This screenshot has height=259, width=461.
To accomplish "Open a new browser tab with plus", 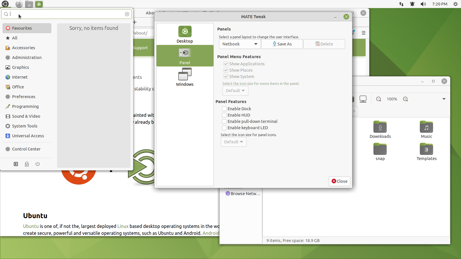I will click(x=135, y=22).
